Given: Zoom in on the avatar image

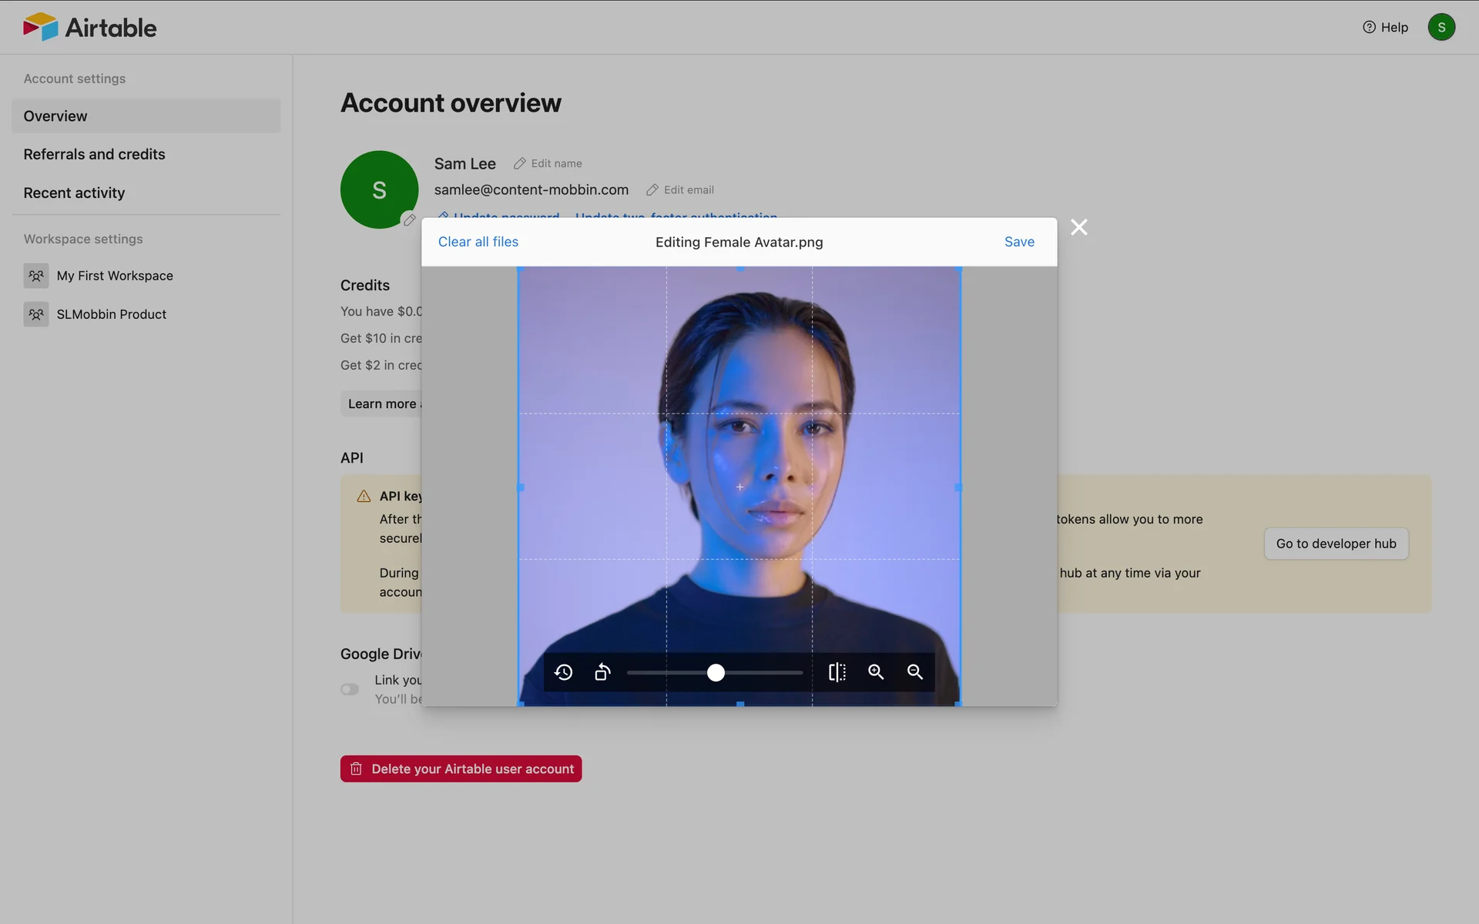Looking at the screenshot, I should (x=876, y=672).
